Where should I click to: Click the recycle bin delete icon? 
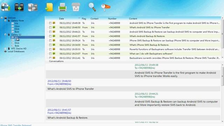pyautogui.click(x=76, y=7)
